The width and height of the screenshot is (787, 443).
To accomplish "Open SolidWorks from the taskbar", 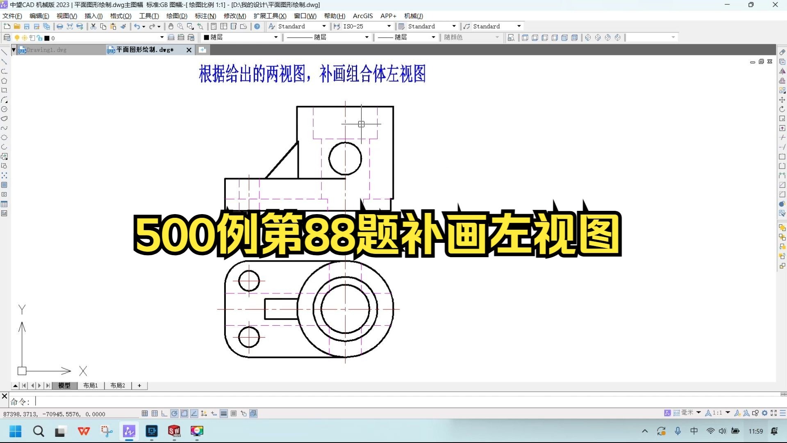I will (174, 431).
